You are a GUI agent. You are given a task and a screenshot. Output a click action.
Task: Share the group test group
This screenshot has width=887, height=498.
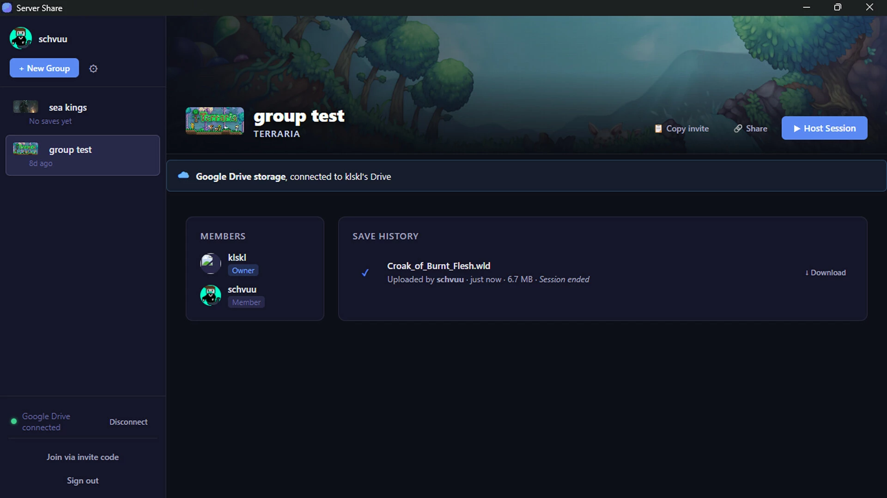(751, 129)
